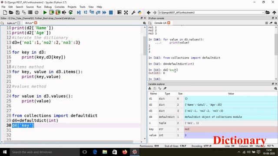Click the editor horizontal scrollbar

click(72, 142)
